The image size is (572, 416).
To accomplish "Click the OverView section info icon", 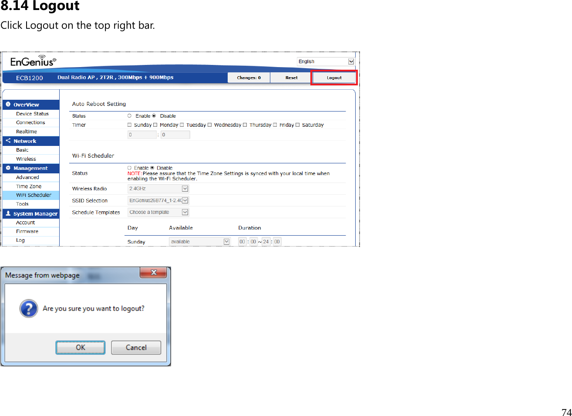I will coord(8,105).
